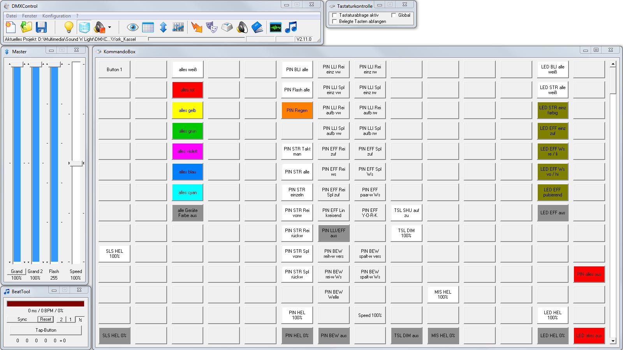Image resolution: width=623 pixels, height=350 pixels.
Task: Click the save project floppy disk icon
Action: 41,27
